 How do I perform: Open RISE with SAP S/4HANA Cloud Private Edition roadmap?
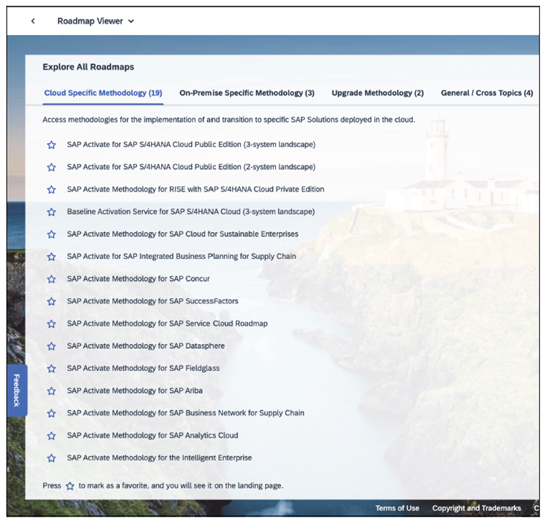[x=196, y=189]
